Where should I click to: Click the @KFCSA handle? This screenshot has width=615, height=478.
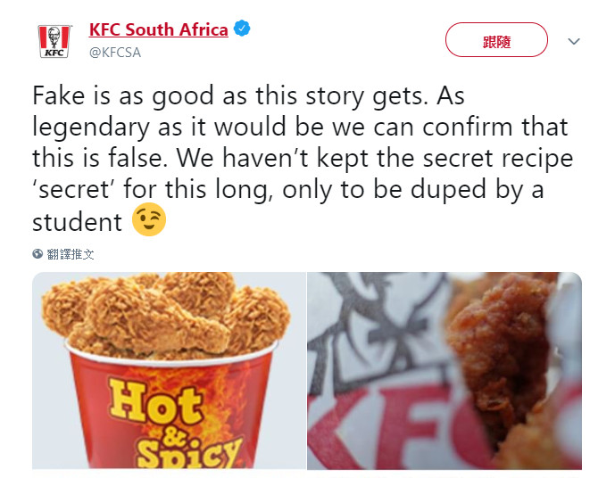(114, 53)
